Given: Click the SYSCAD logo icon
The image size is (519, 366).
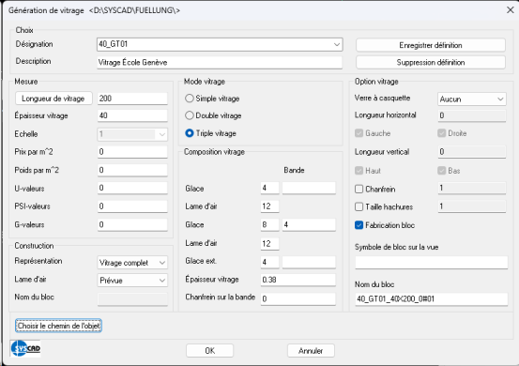Looking at the screenshot, I should [25, 348].
